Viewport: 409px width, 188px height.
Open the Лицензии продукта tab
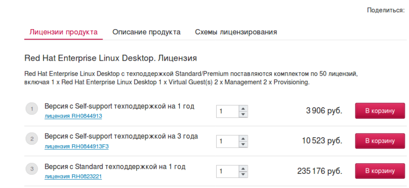pos(63,32)
